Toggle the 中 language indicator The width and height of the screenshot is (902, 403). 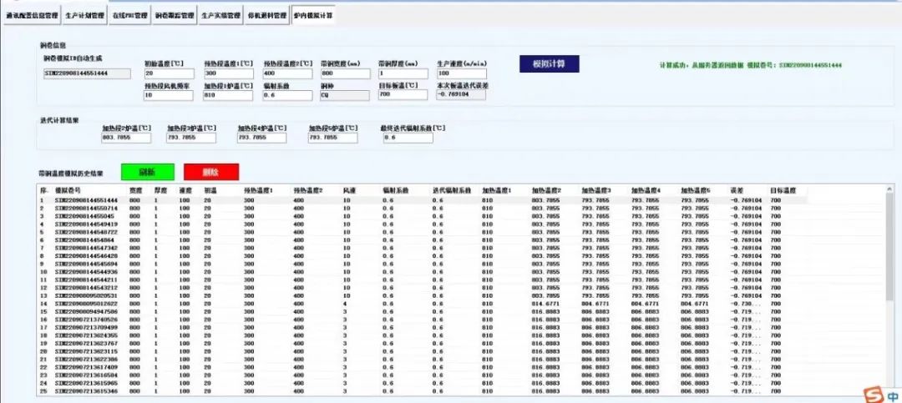892,395
